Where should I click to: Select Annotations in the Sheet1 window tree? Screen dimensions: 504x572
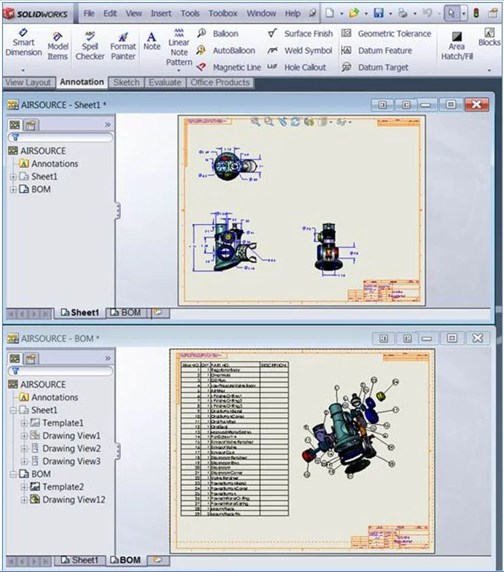[48, 164]
